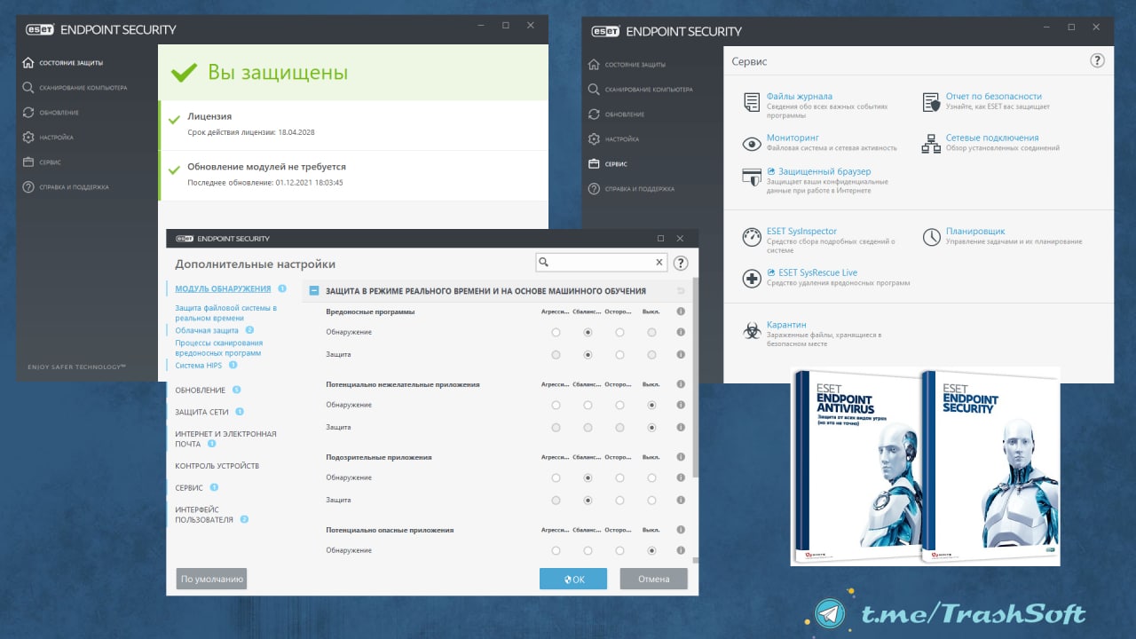Screen dimensions: 1136x639
Task: Show info for the Потенциально опасные приложения heading
Action: tap(681, 530)
